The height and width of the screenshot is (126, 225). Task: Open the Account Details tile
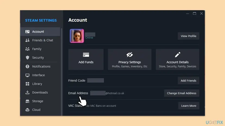click(x=177, y=59)
